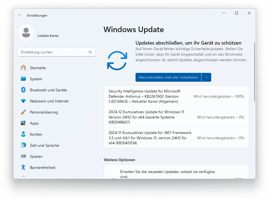
Task: Click the System monitor icon
Action: (23, 79)
